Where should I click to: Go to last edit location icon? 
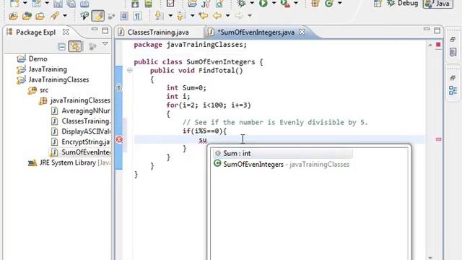click(204, 15)
